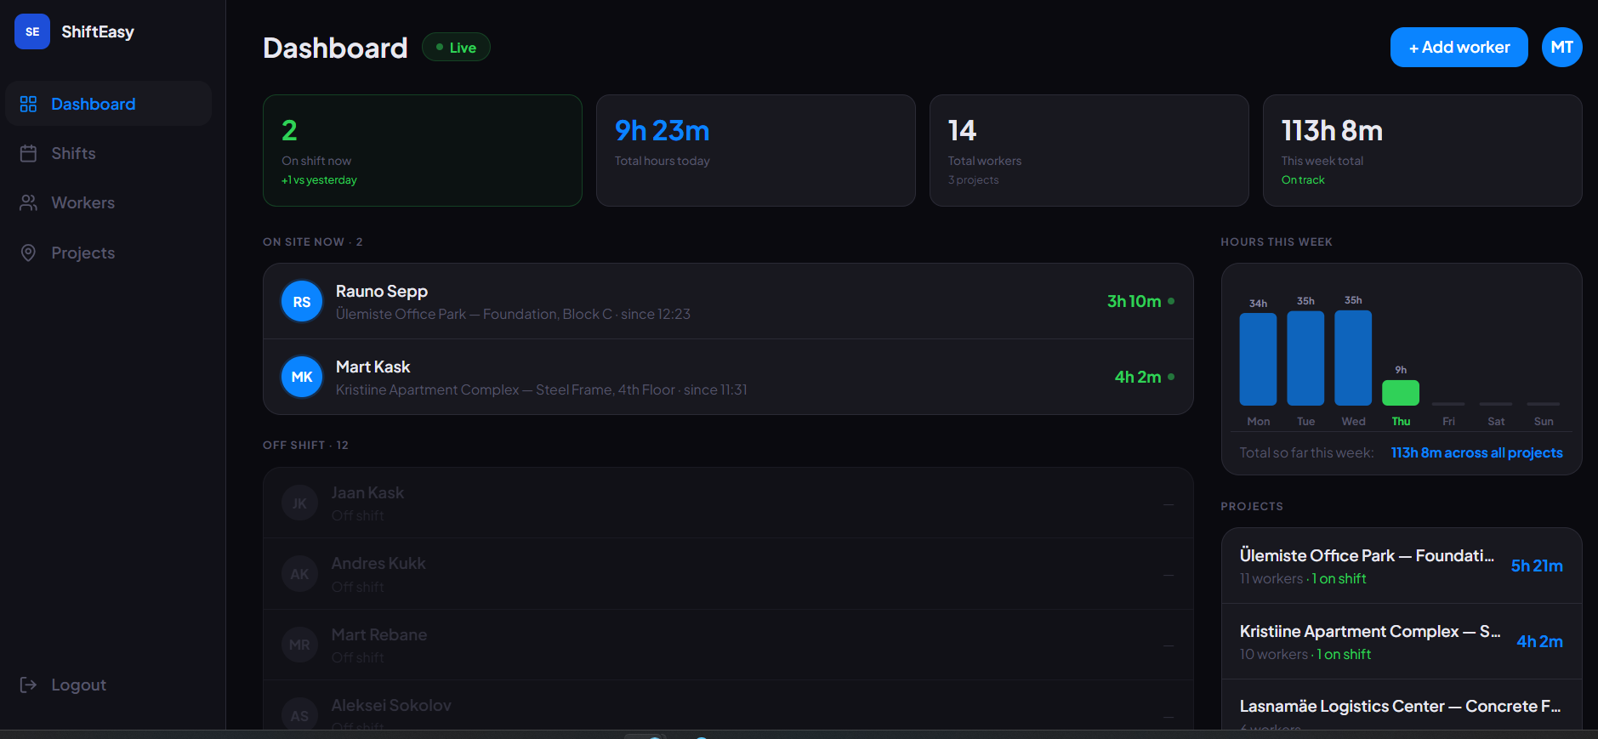Click Mart Kask's MK avatar

tap(302, 377)
